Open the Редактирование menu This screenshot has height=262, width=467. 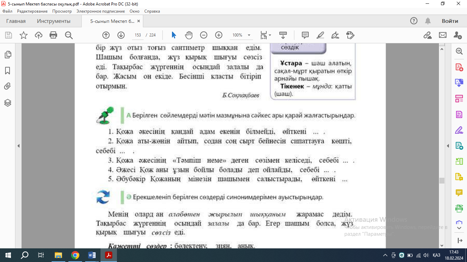33,11
